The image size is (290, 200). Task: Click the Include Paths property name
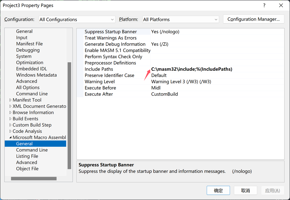click(x=99, y=69)
